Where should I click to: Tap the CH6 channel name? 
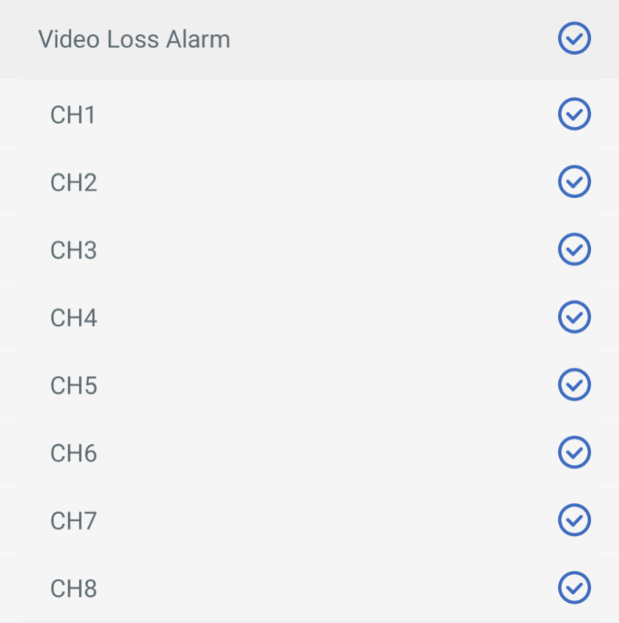click(x=74, y=453)
